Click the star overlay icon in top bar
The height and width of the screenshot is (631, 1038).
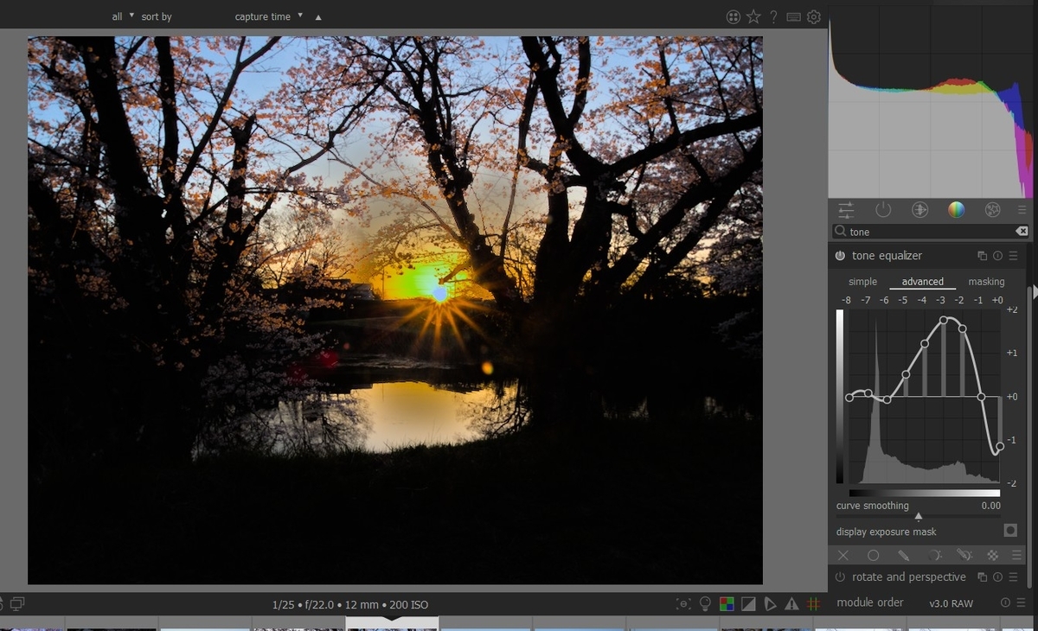pos(753,16)
